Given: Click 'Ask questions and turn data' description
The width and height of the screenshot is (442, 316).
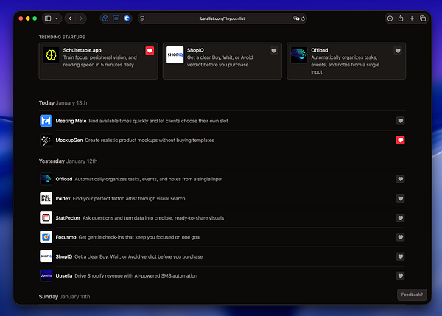Looking at the screenshot, I should point(153,217).
